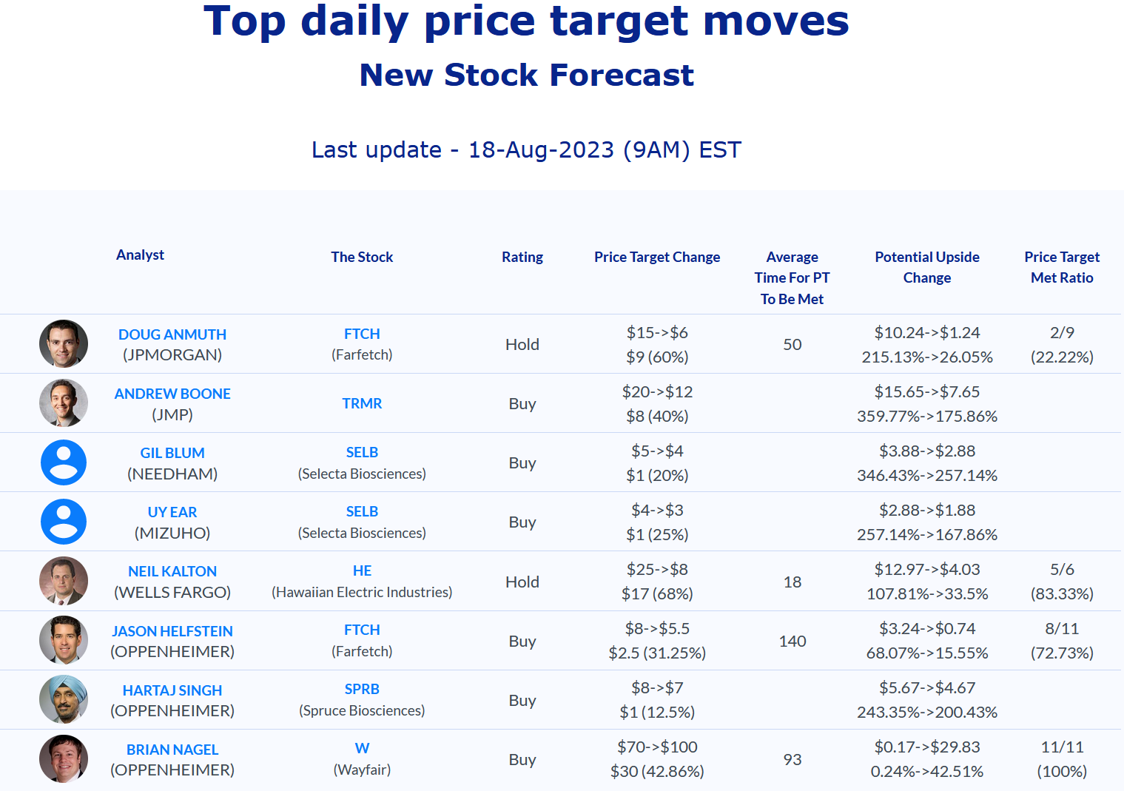Open the HE stock ticker link

point(362,570)
